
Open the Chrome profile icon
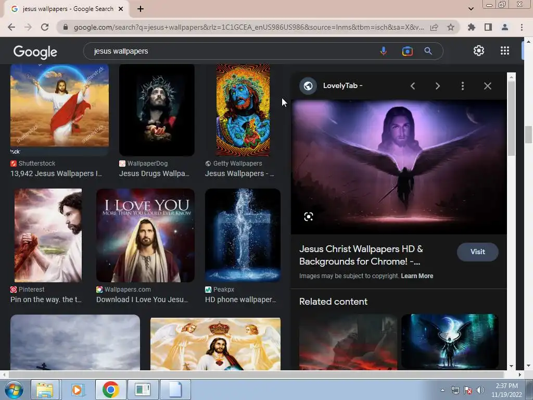point(505,27)
